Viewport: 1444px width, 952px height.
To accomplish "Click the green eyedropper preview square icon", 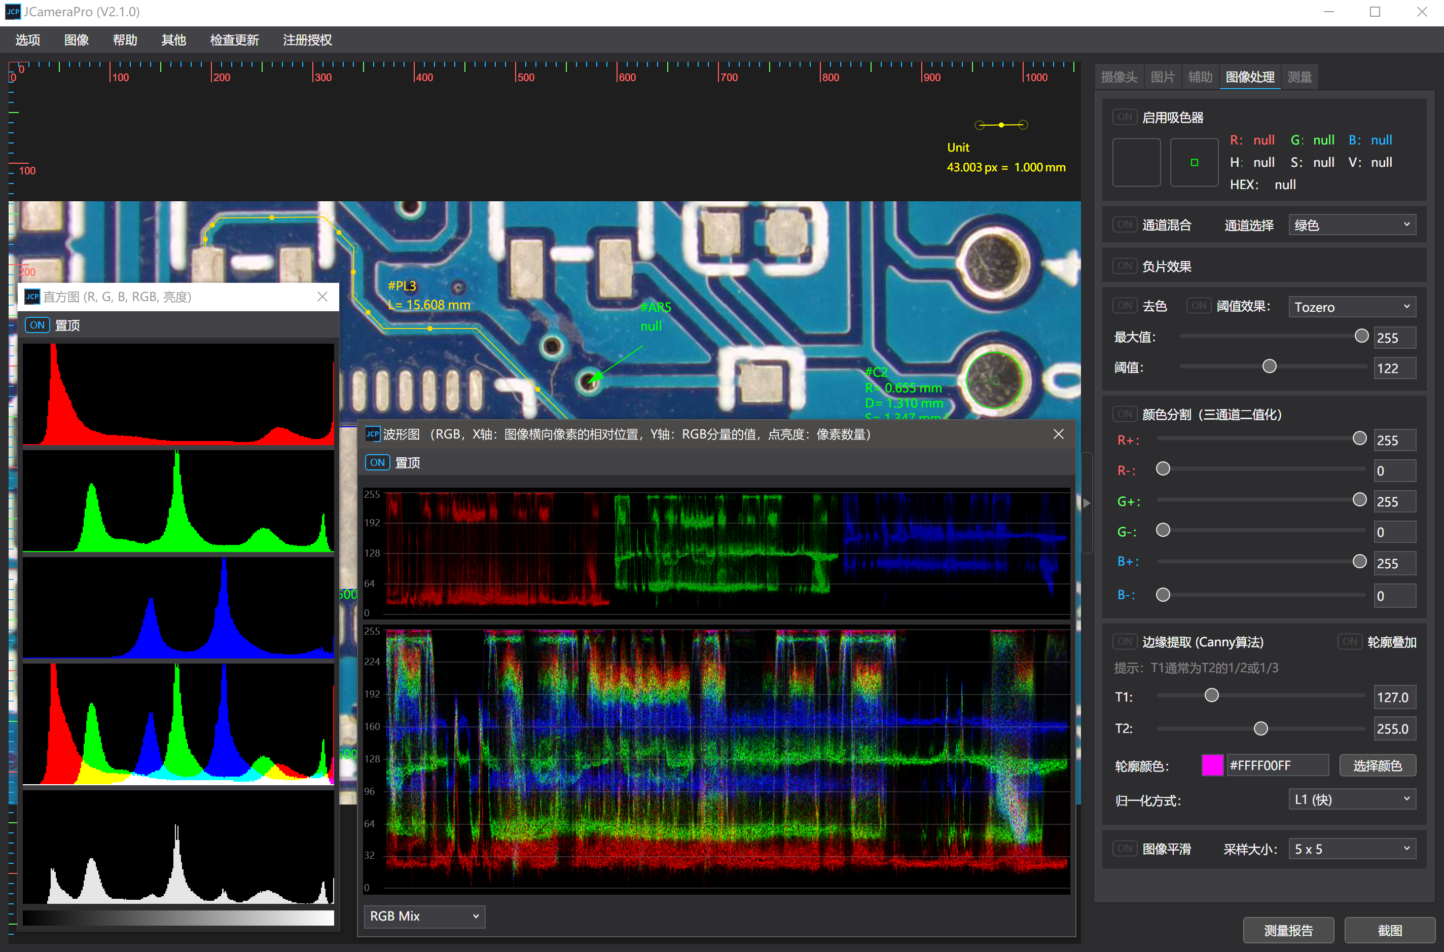I will click(x=1194, y=162).
